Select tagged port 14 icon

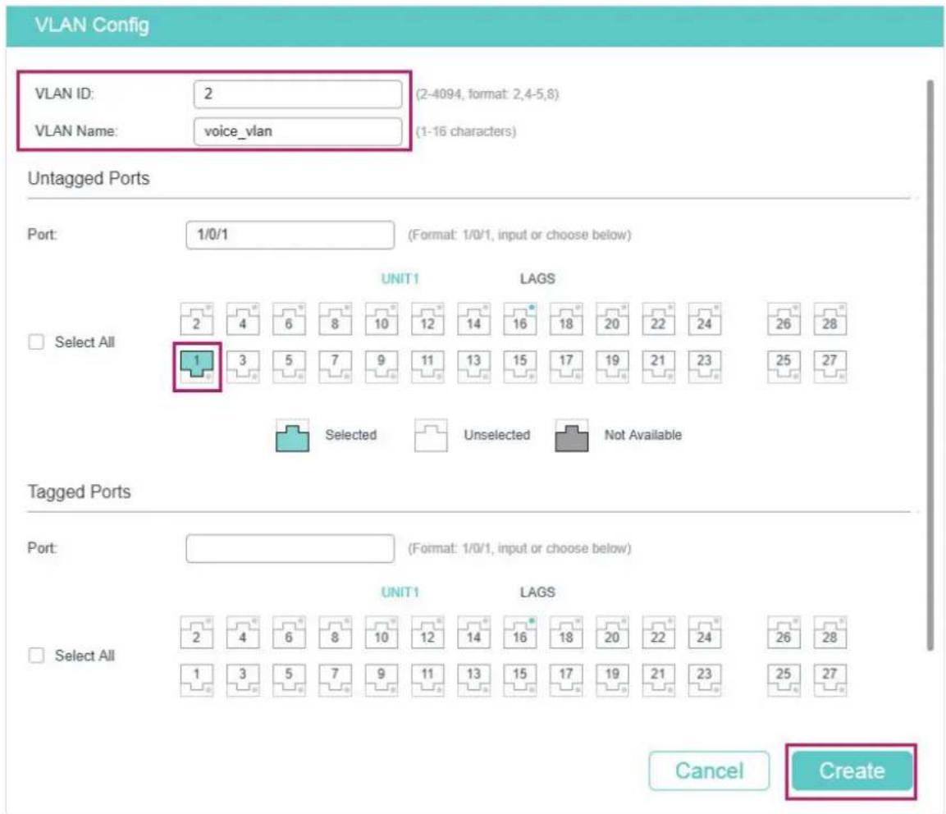tap(473, 633)
